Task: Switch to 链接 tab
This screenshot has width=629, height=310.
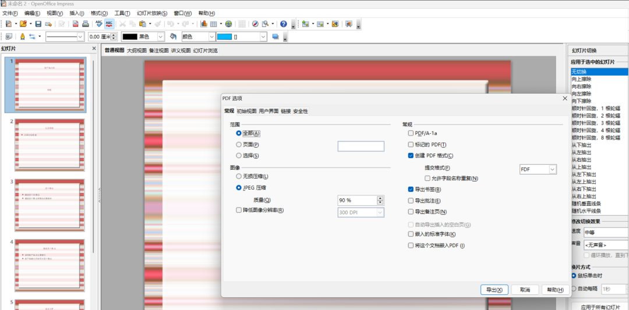Action: click(x=286, y=111)
